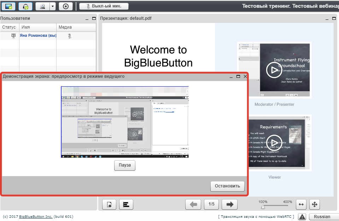Click the 'Медиа' column header
This screenshot has height=221, width=339.
tap(76, 27)
